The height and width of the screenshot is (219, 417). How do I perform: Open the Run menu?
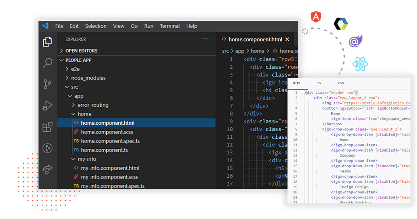tap(149, 26)
